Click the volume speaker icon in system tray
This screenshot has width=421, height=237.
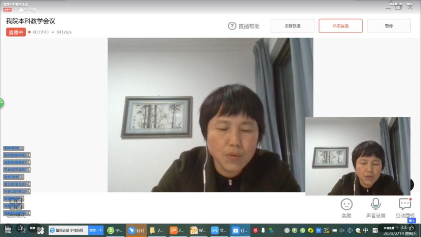[342, 230]
